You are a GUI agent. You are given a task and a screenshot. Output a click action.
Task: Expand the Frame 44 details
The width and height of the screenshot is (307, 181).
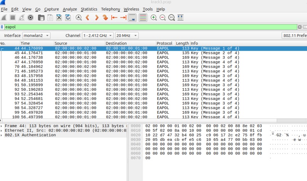(2, 126)
